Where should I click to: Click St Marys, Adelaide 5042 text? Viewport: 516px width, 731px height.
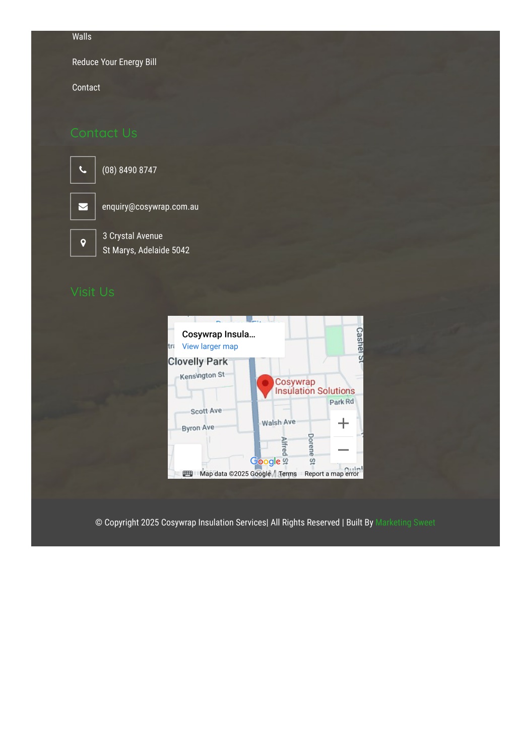(x=146, y=250)
